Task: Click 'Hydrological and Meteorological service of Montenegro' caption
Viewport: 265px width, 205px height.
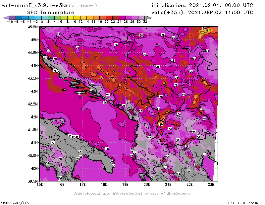Action: click(132, 193)
